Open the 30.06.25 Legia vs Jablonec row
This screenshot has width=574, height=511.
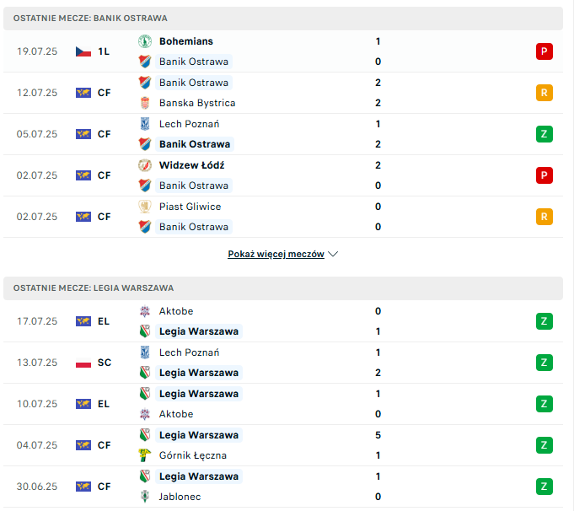point(283,487)
